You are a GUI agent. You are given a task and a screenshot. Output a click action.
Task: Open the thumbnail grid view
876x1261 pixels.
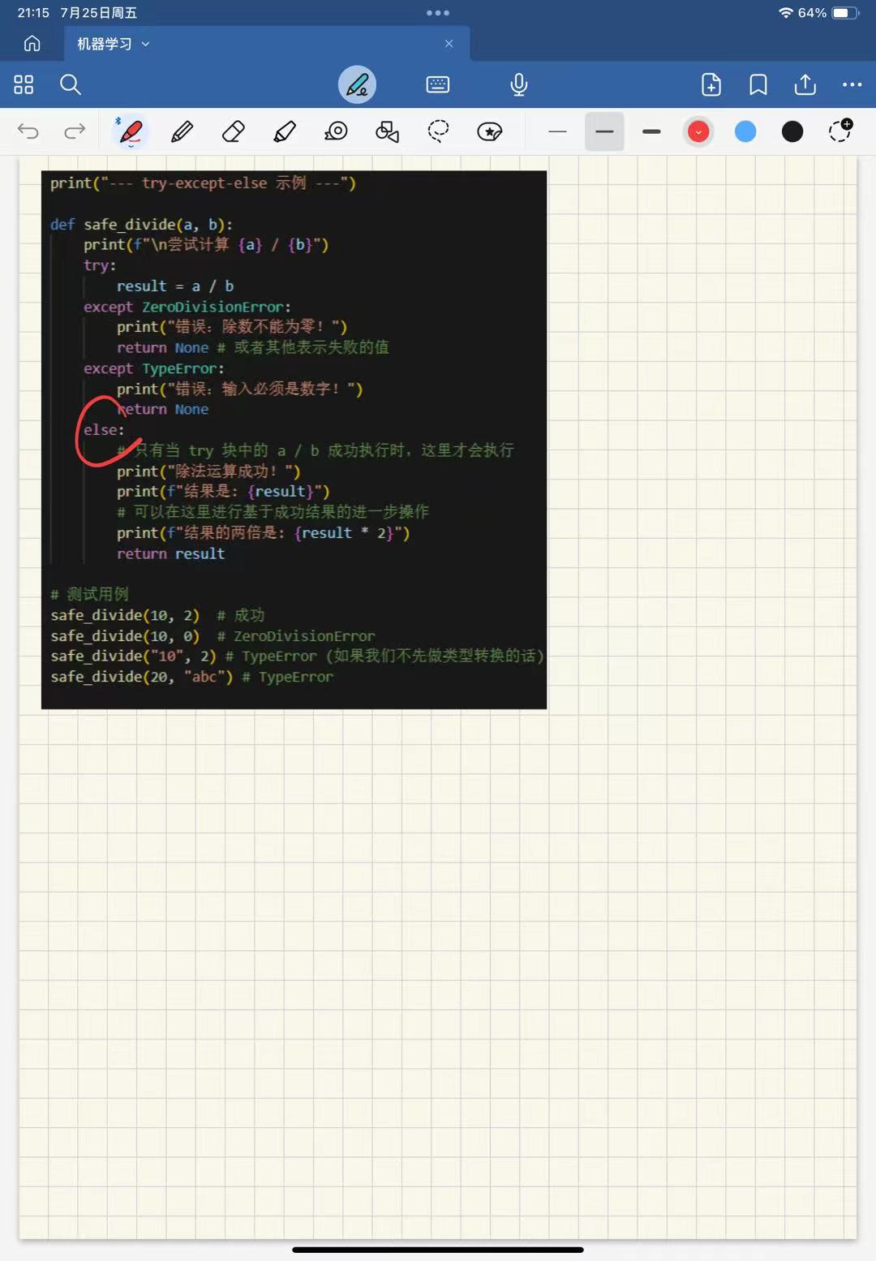tap(24, 84)
